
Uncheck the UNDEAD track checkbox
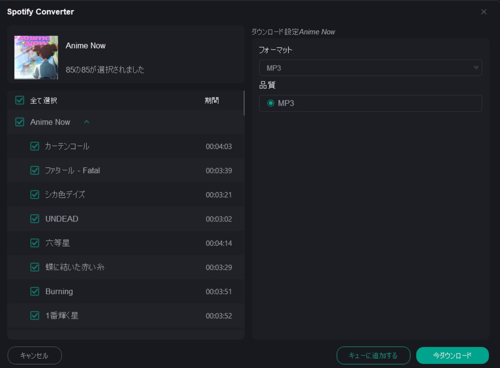coord(35,219)
